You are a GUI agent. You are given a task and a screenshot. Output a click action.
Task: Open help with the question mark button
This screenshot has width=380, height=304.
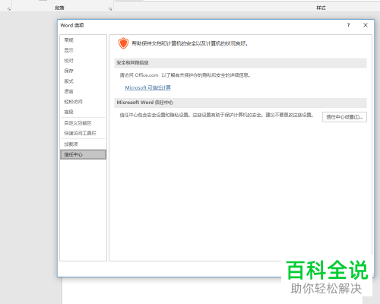[x=349, y=25]
